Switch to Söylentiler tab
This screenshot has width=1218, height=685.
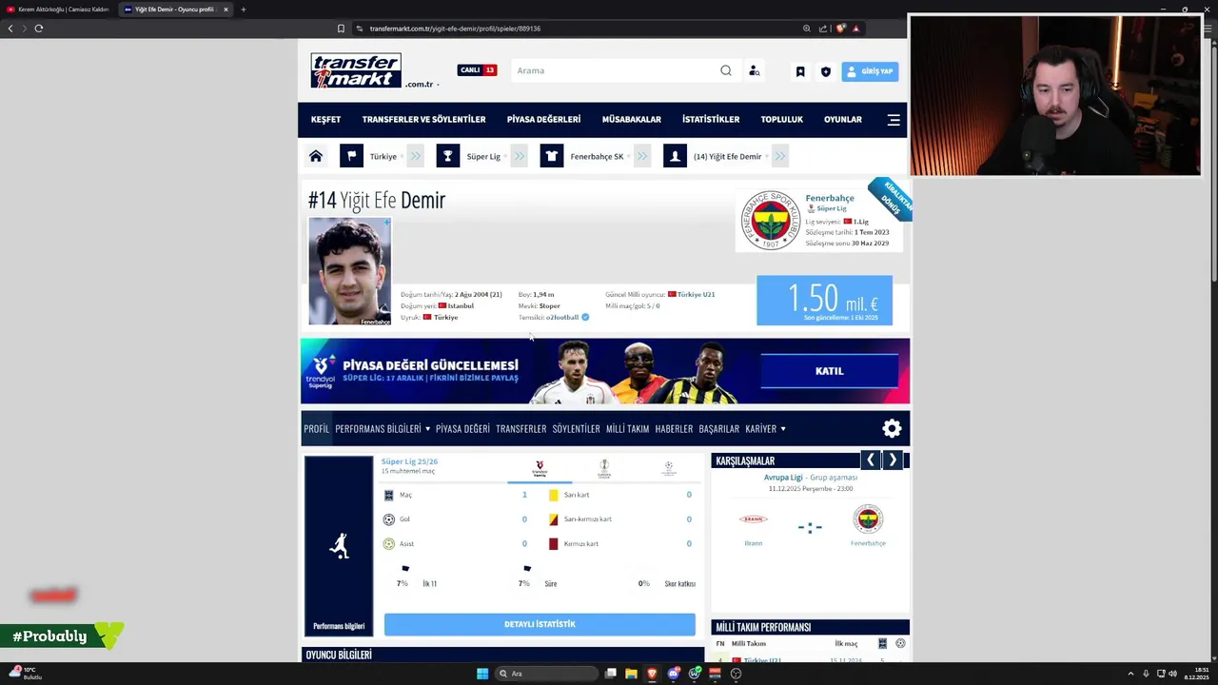[576, 429]
